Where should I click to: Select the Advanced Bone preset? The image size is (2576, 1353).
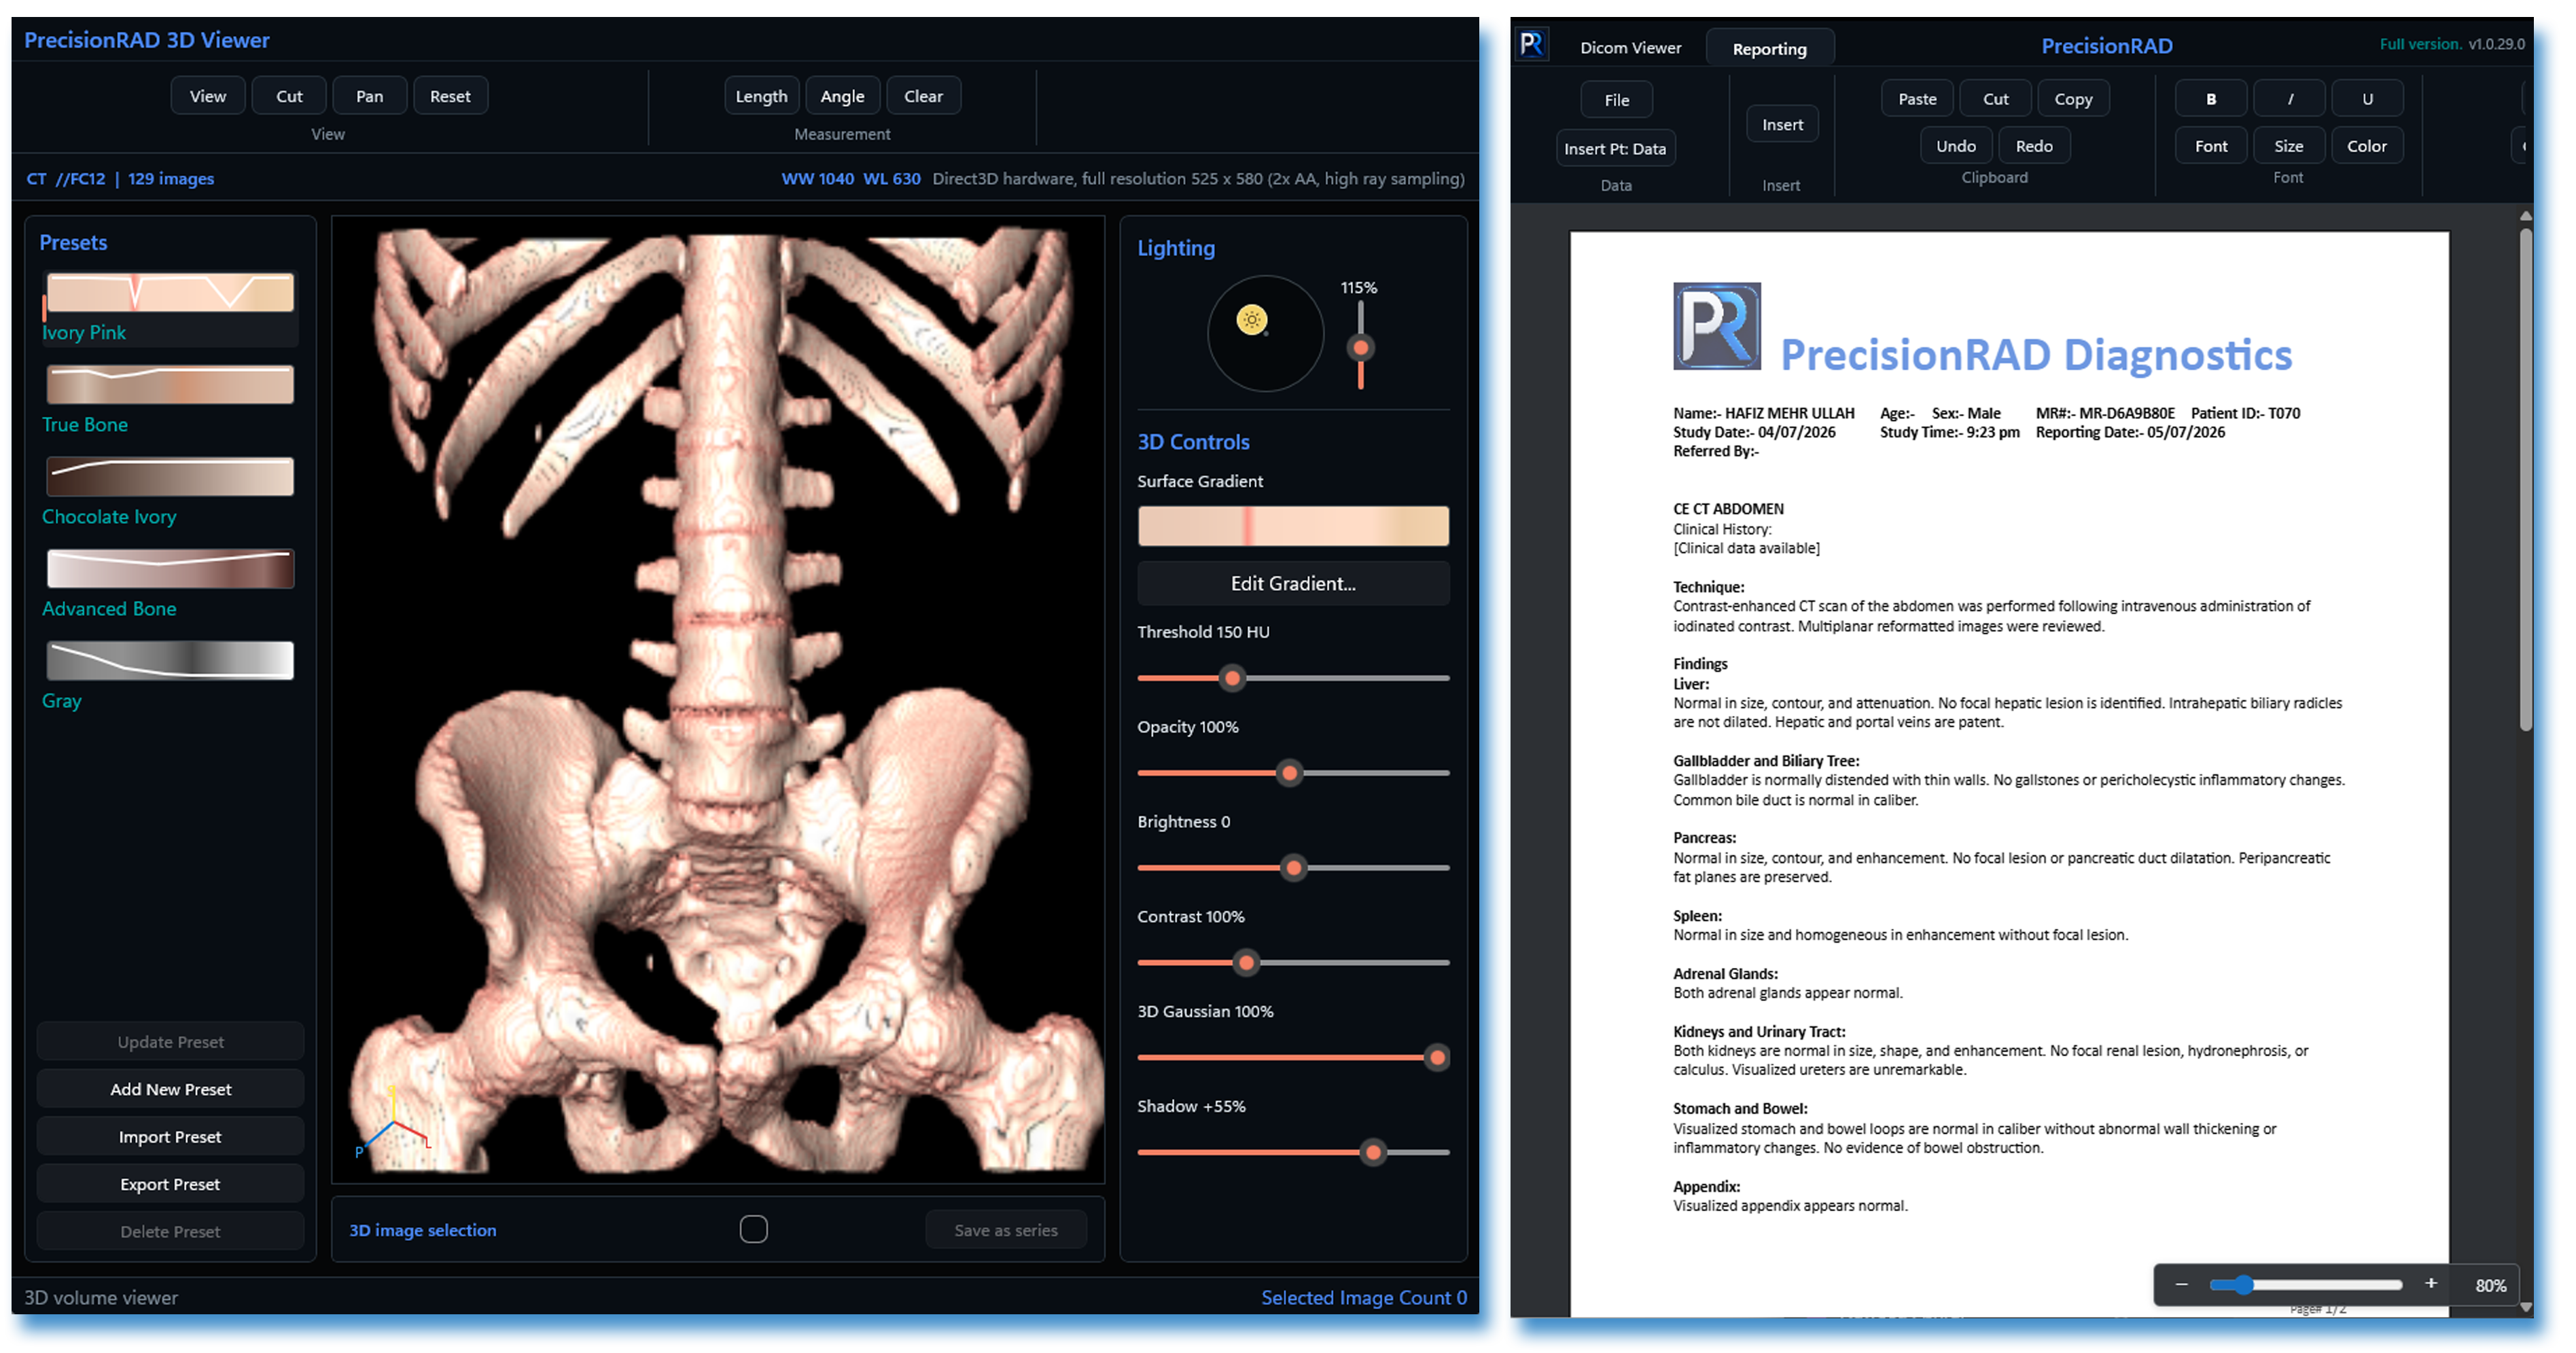click(x=170, y=569)
